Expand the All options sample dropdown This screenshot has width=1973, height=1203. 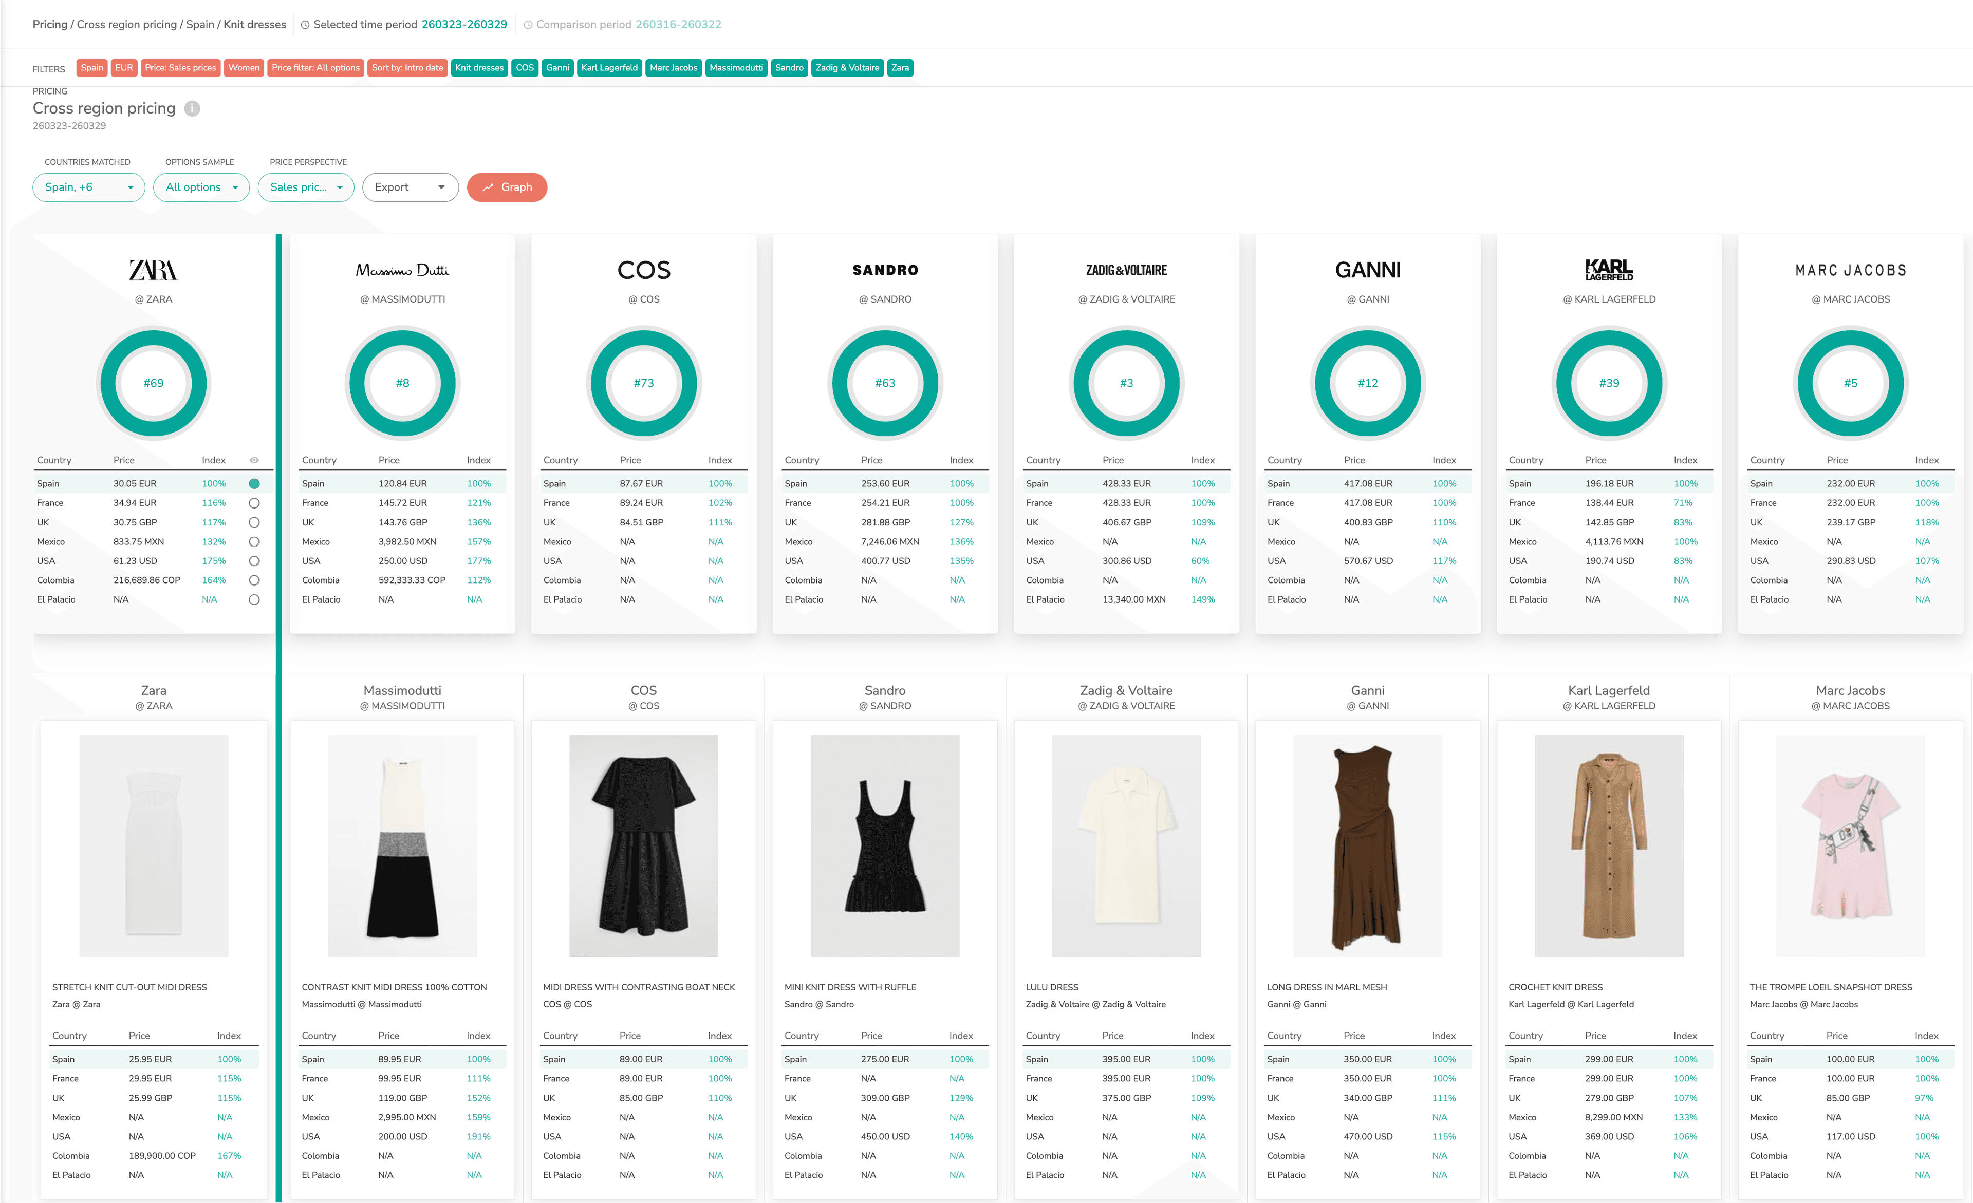(x=201, y=187)
